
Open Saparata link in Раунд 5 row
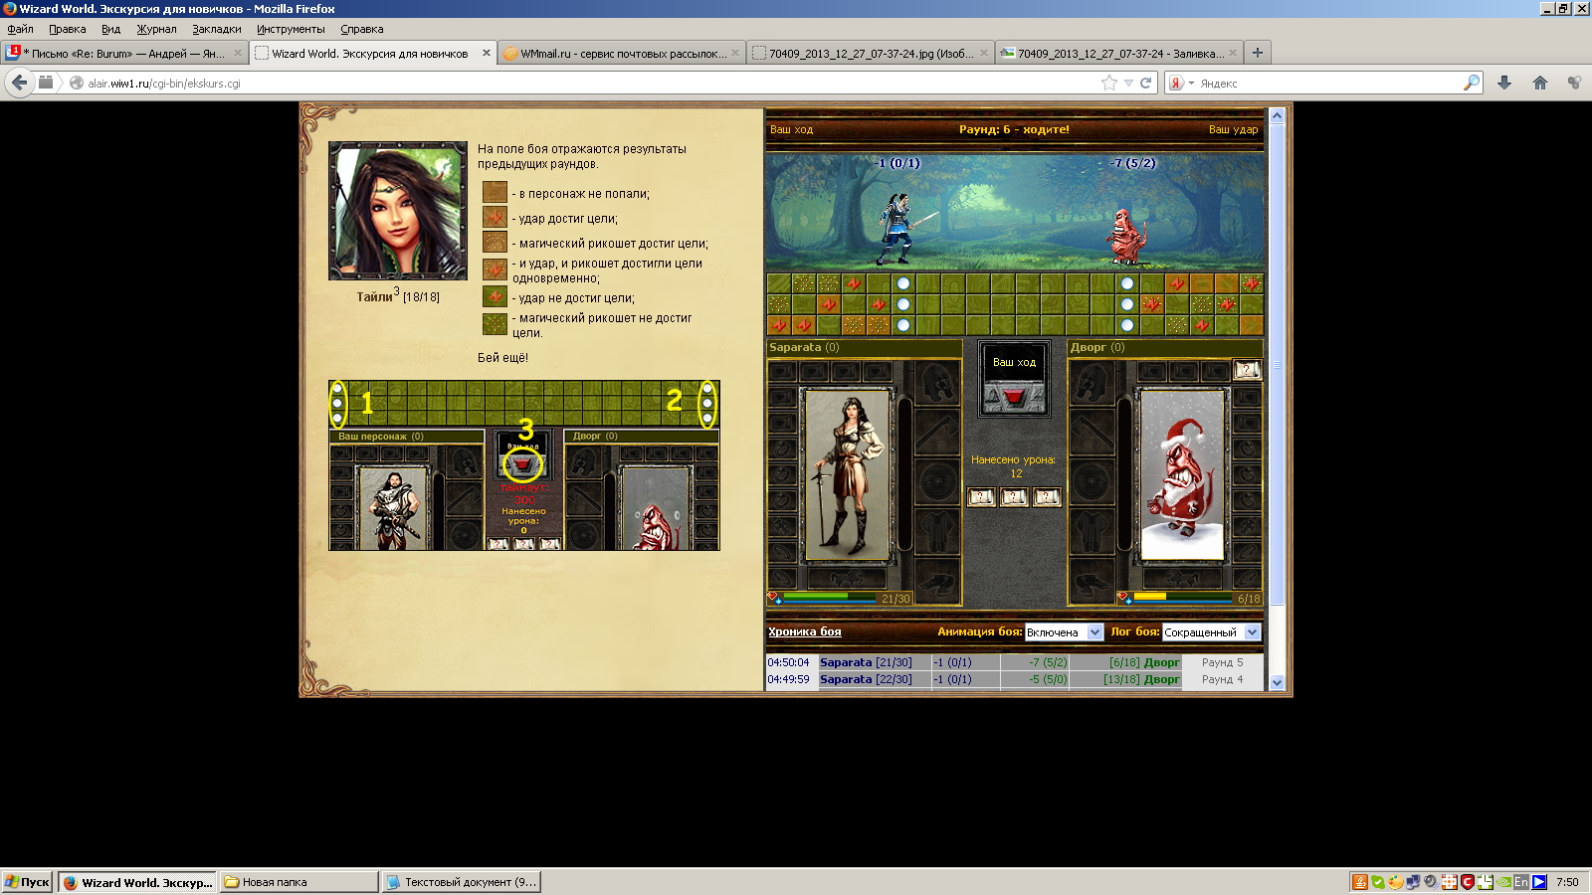[846, 662]
